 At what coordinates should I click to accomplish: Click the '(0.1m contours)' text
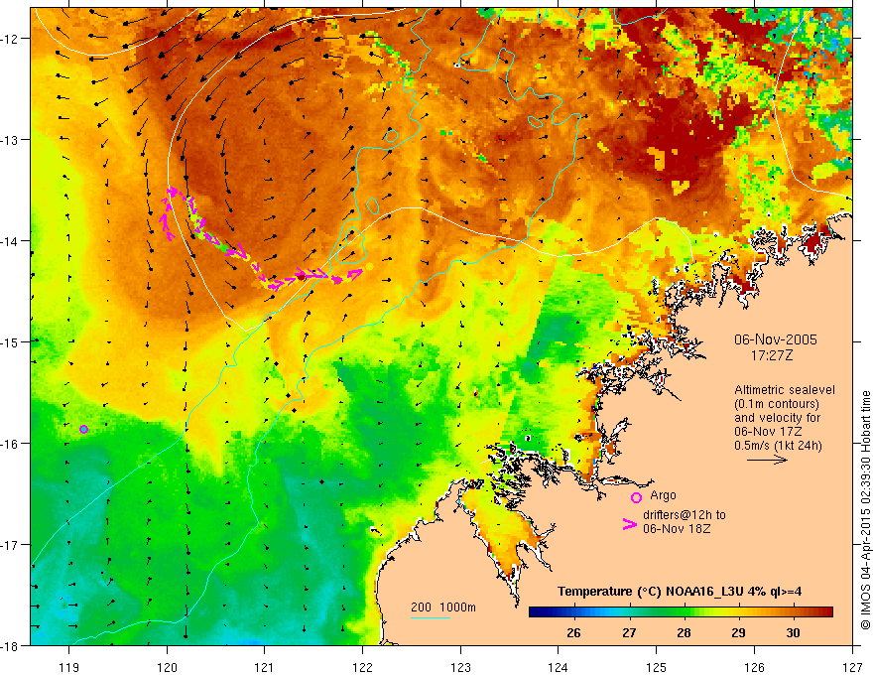click(x=777, y=404)
